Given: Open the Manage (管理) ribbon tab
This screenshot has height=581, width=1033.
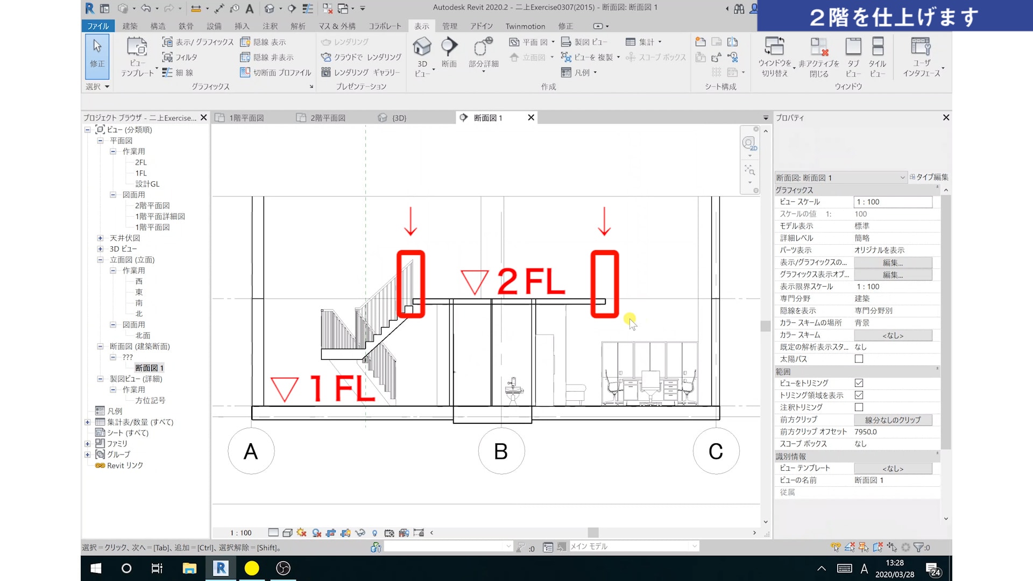Looking at the screenshot, I should 449,26.
